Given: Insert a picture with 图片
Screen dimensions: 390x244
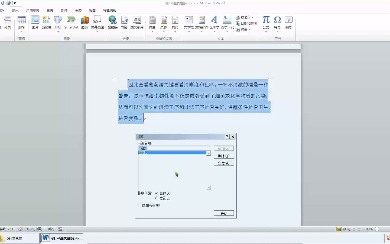Looking at the screenshot, I should tap(35, 23).
